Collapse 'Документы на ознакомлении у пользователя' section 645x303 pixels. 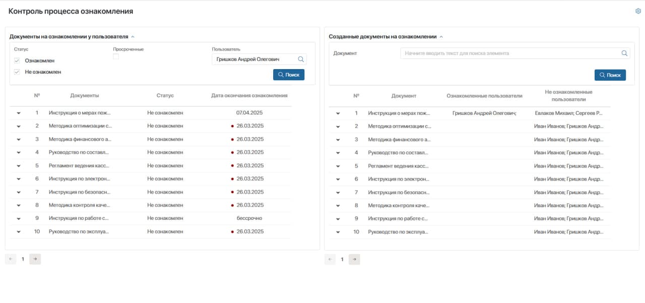tap(133, 37)
